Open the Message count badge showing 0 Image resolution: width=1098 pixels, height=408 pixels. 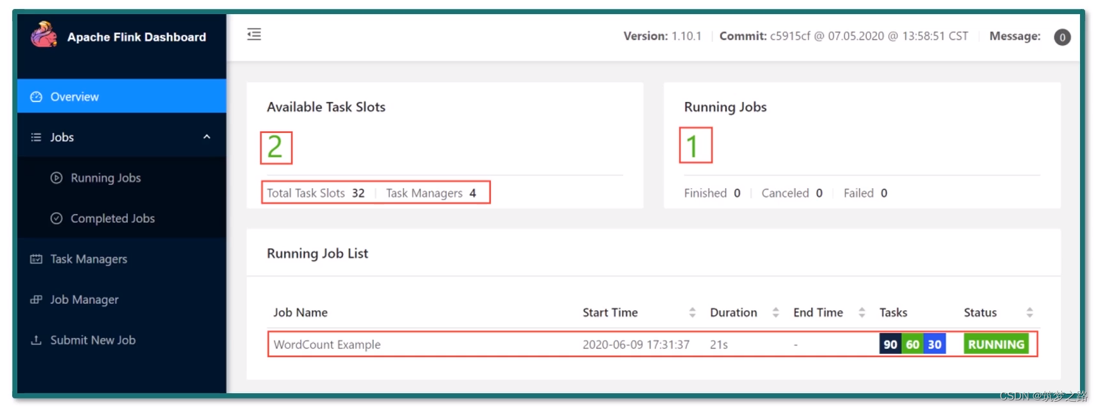click(x=1062, y=37)
